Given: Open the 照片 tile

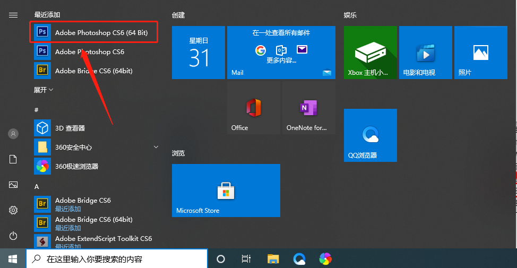Looking at the screenshot, I should (x=481, y=53).
